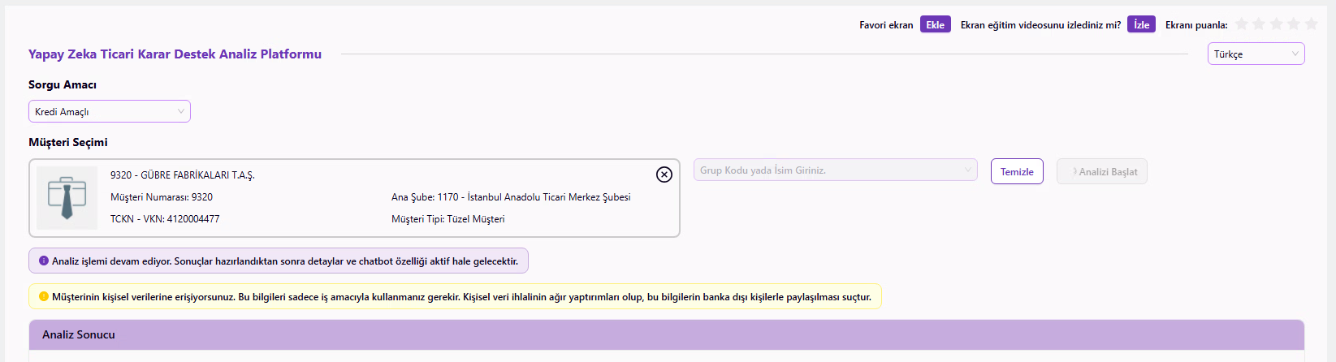The height and width of the screenshot is (362, 1336).
Task: Open the Türkçe language dropdown
Action: 1256,54
